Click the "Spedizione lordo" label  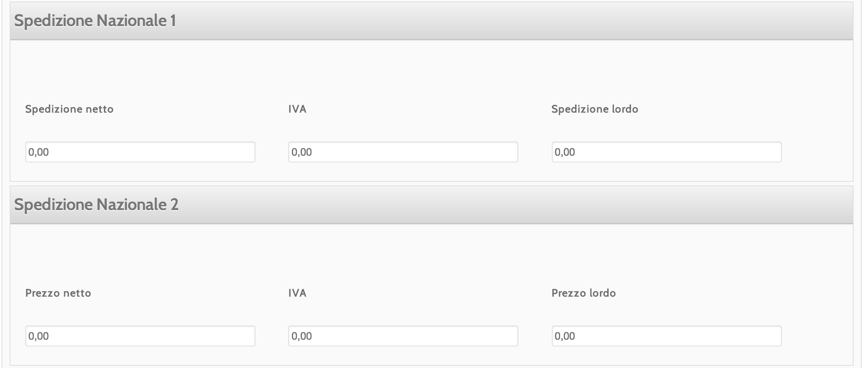point(594,109)
